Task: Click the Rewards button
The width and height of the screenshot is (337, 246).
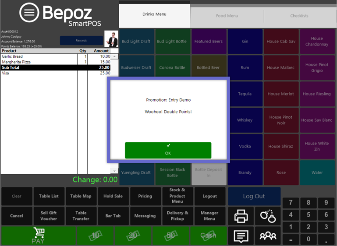Action: coord(81,40)
